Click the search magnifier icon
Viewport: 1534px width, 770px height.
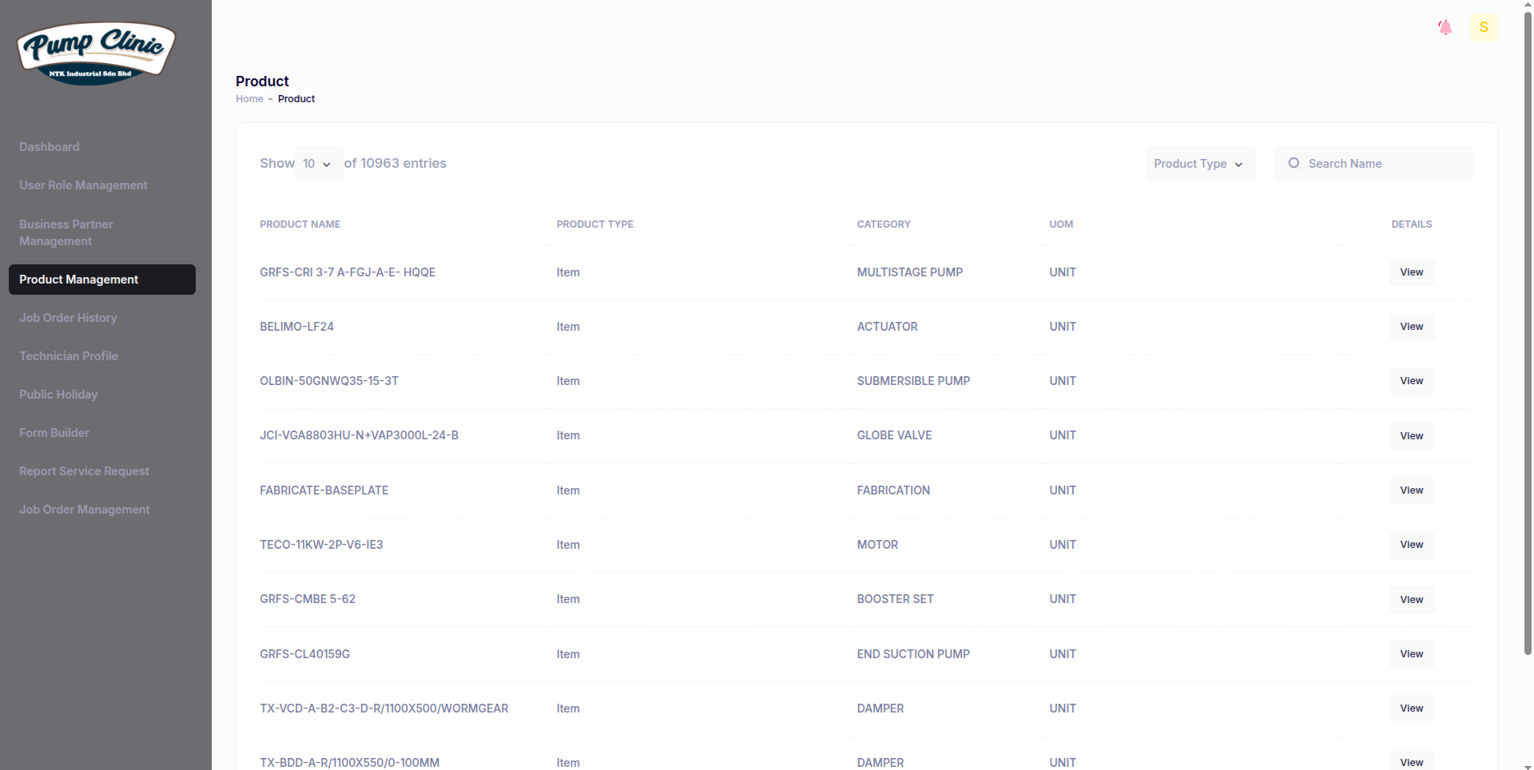click(x=1294, y=164)
